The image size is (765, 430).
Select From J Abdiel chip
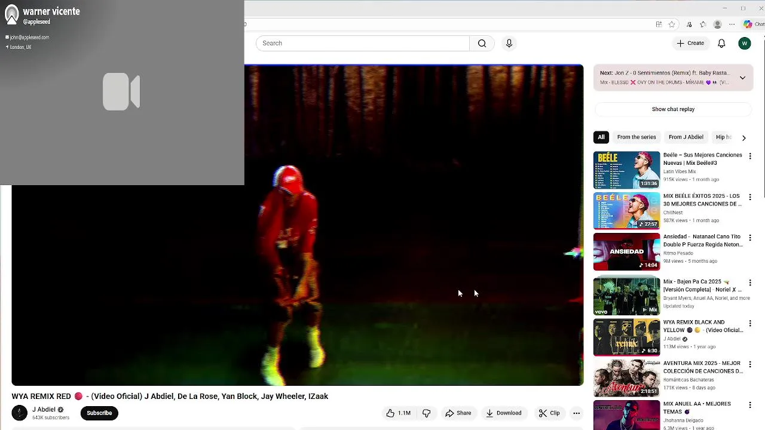tap(686, 137)
